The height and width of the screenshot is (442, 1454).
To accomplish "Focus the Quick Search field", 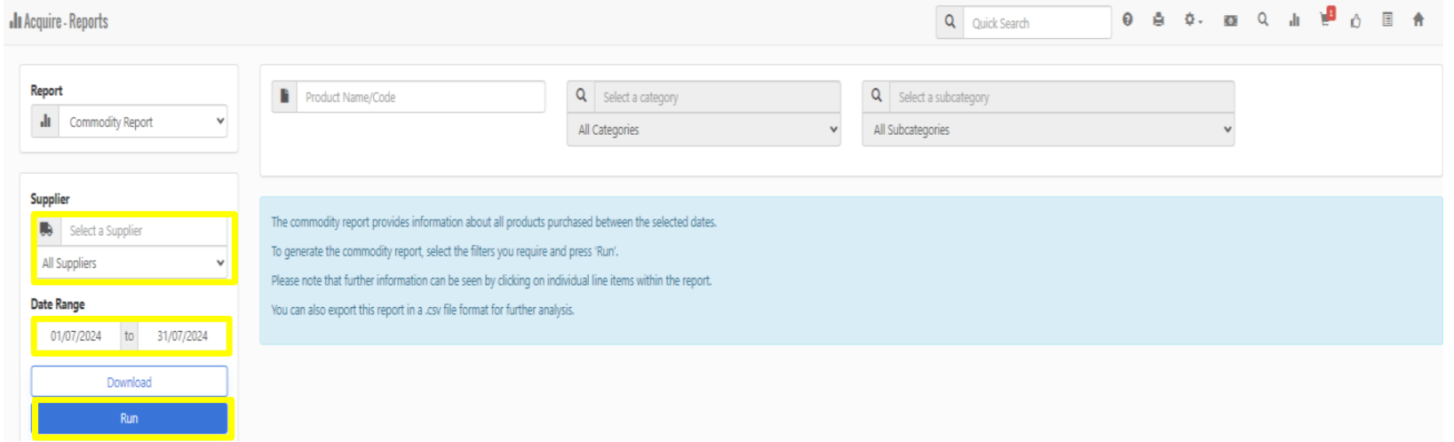I will click(x=1036, y=23).
